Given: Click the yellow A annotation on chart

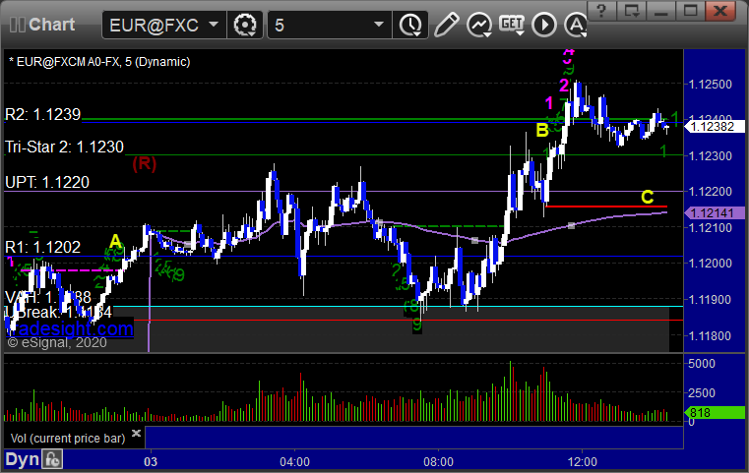Looking at the screenshot, I should 115,242.
